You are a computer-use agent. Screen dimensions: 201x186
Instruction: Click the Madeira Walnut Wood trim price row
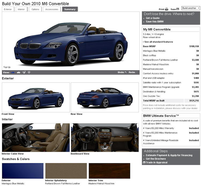(x=171, y=65)
